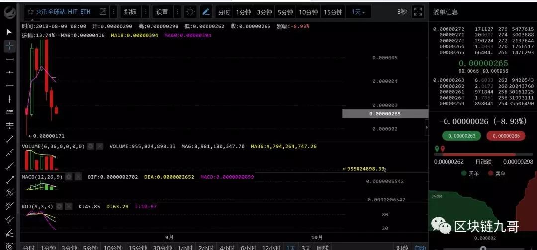Select the fan lines drawing tool
537x250 pixels.
pos(9,233)
